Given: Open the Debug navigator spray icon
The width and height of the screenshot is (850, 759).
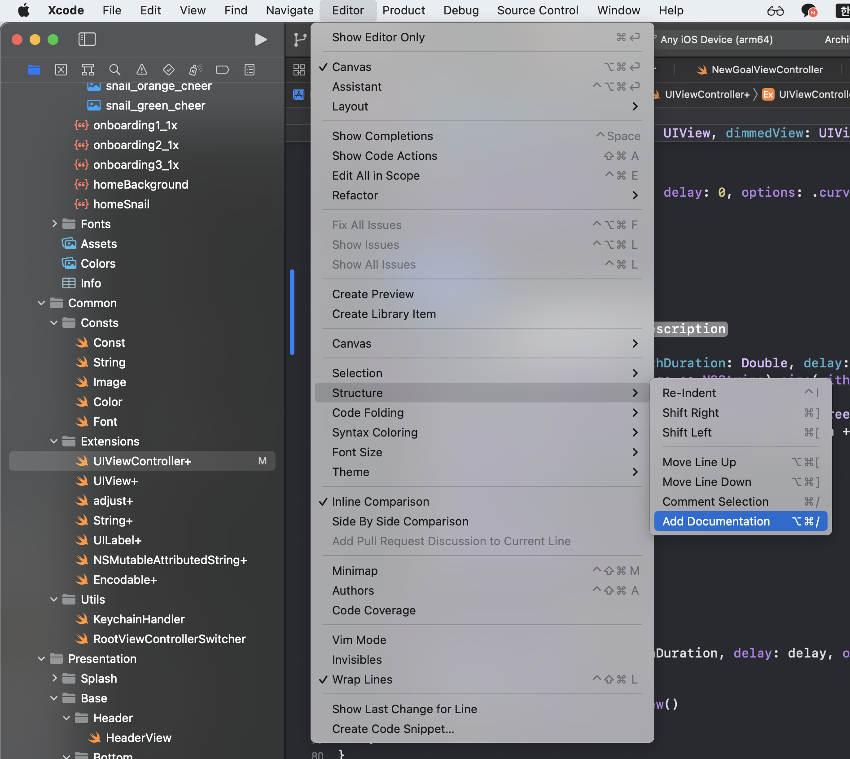Looking at the screenshot, I should pos(196,70).
